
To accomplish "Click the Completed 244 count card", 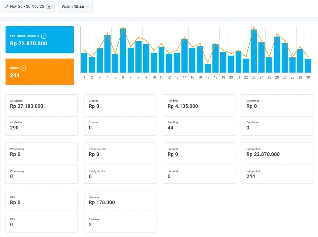I will pos(277,174).
